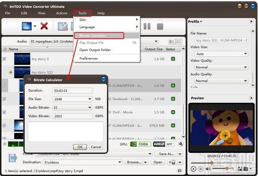Open the File menu
The width and height of the screenshot is (258, 176).
8,13
